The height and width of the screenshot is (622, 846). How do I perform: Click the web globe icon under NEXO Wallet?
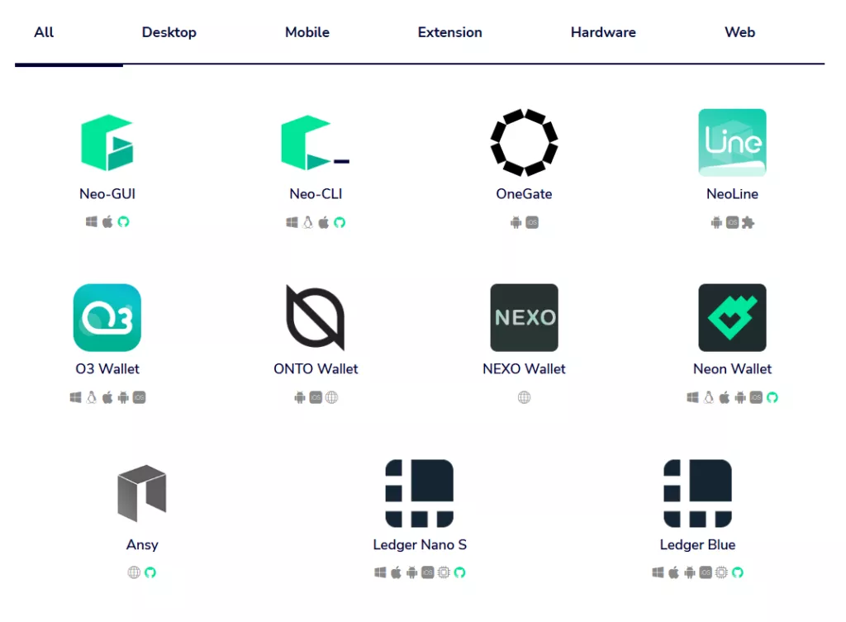tap(524, 397)
